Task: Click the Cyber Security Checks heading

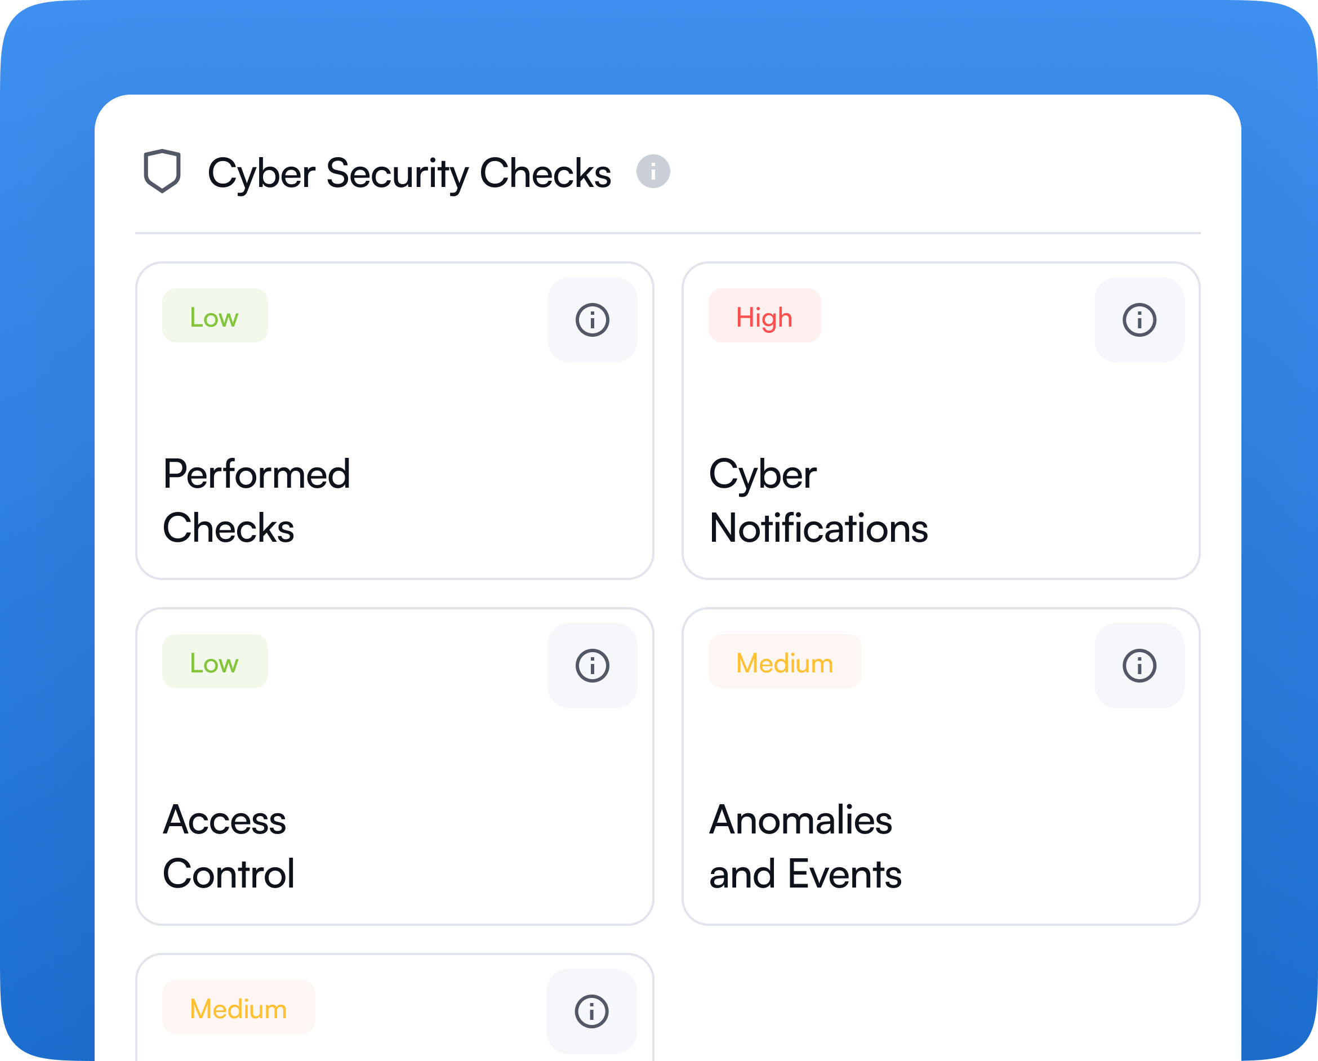Action: coord(409,173)
